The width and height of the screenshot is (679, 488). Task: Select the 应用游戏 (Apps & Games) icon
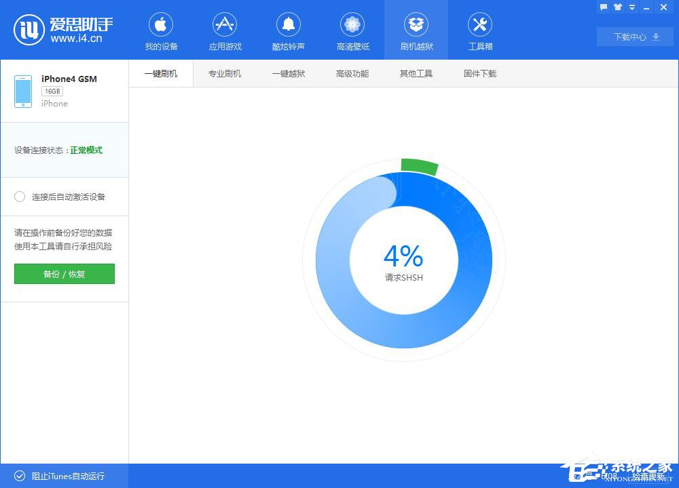[x=225, y=30]
